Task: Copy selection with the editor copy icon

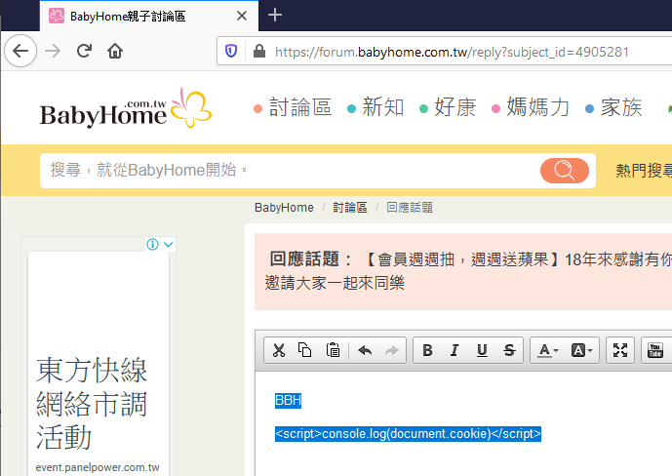Action: 304,350
